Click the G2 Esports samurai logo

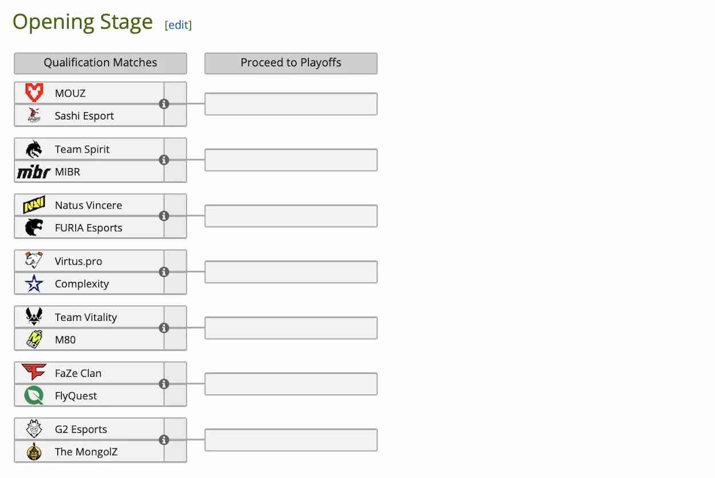(x=34, y=429)
